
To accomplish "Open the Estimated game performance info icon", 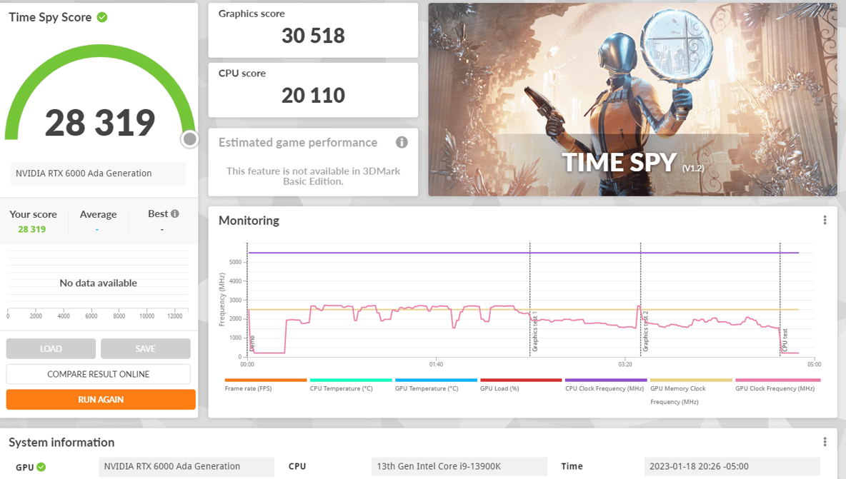I will point(402,142).
